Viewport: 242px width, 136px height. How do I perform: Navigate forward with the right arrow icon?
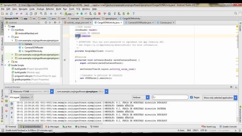56,14
